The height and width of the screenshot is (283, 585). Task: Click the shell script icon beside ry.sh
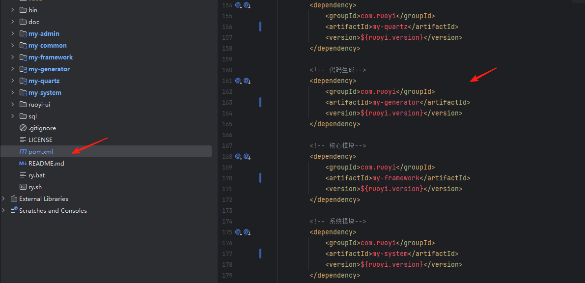point(23,187)
